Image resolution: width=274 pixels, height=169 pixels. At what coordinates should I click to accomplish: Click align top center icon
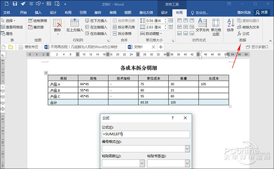click(186, 20)
